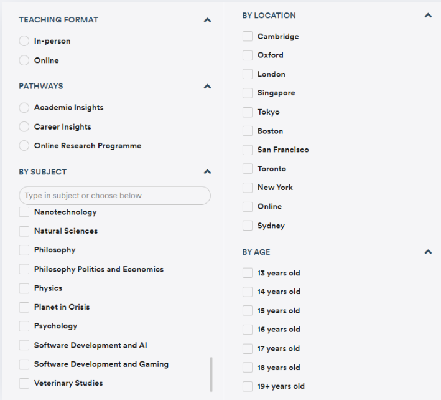Collapse the By Age filter section
441x400 pixels.
tap(427, 252)
